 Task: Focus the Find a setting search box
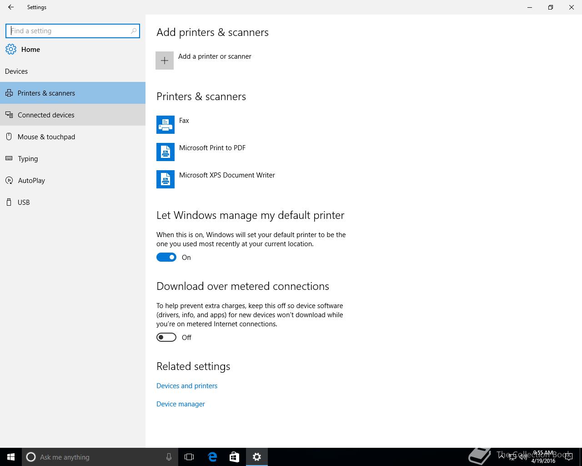(x=73, y=31)
